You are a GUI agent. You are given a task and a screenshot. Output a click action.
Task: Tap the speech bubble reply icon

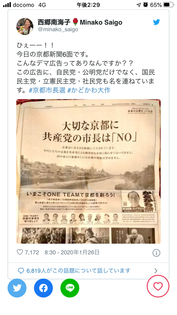coord(21,271)
